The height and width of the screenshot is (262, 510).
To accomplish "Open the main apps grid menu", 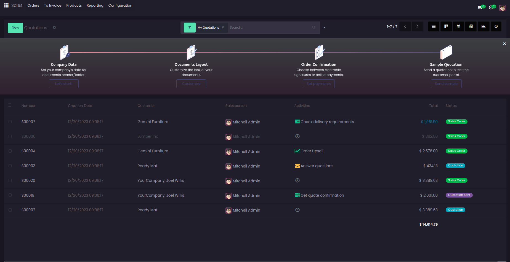I will click(x=6, y=6).
